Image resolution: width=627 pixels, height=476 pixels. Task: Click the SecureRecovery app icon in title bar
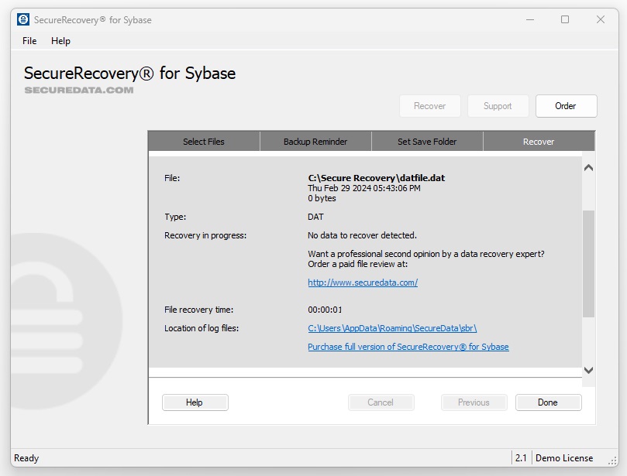pos(23,19)
